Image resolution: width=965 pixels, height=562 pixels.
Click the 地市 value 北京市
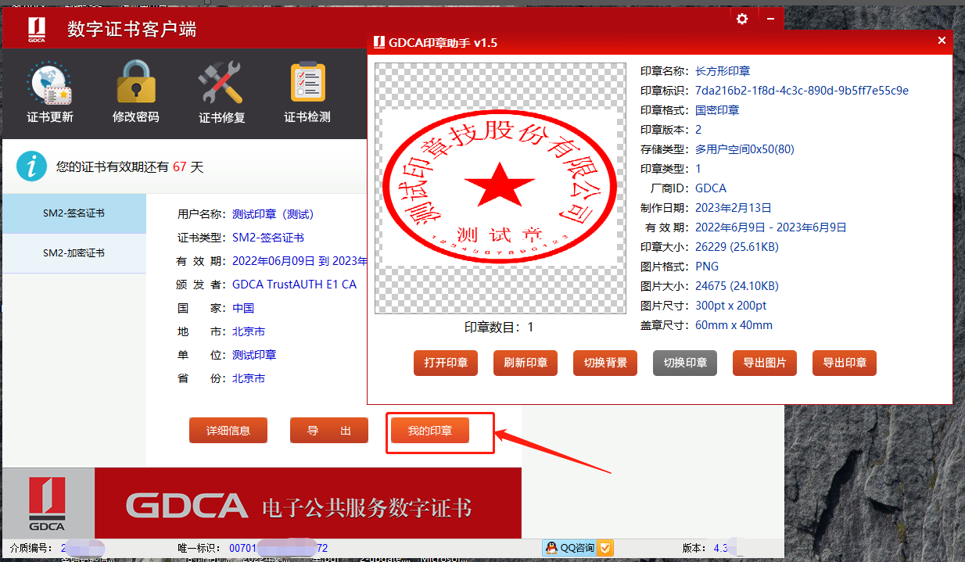pyautogui.click(x=249, y=331)
